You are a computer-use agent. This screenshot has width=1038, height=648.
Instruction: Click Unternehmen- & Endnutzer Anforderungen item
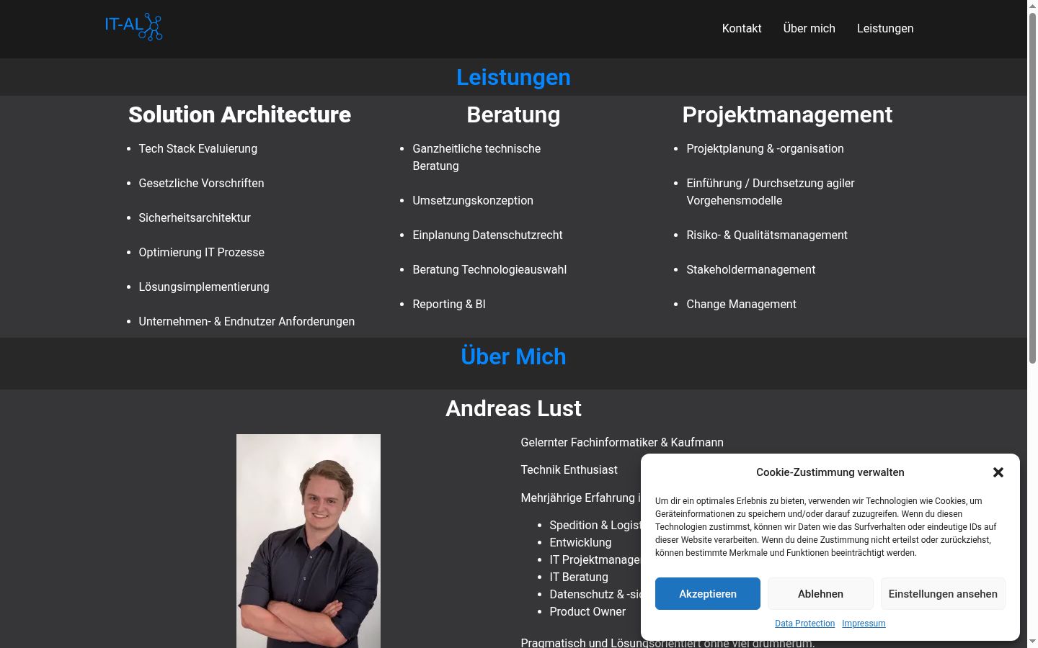pyautogui.click(x=247, y=322)
